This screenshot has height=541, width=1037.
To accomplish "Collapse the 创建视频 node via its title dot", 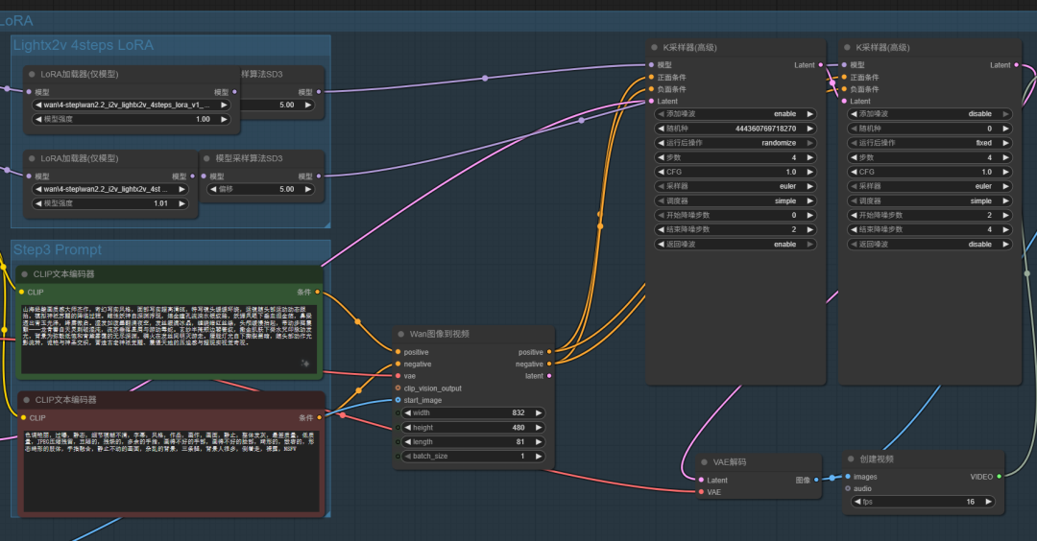I will click(x=851, y=459).
